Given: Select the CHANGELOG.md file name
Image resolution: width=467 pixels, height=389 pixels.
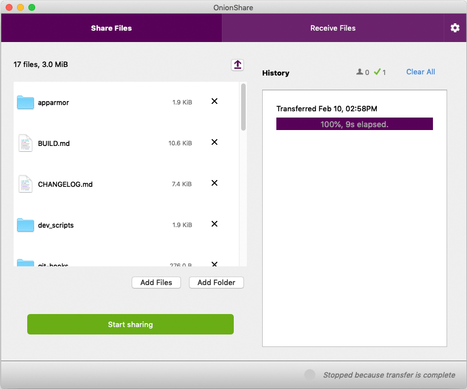Looking at the screenshot, I should point(65,184).
